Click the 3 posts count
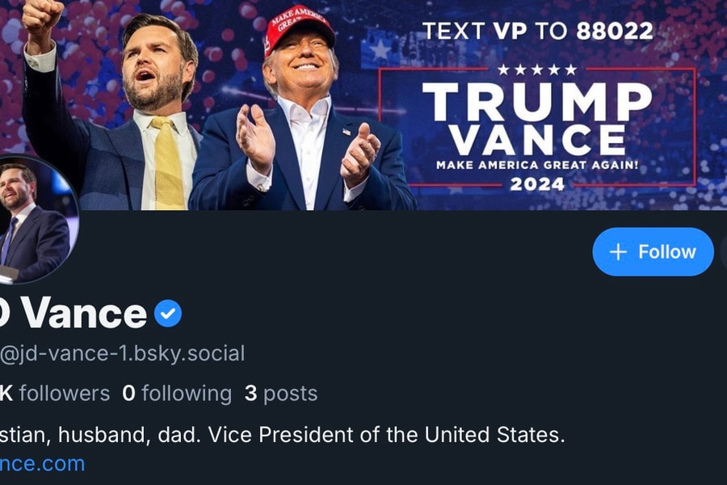The height and width of the screenshot is (485, 727). tap(280, 394)
